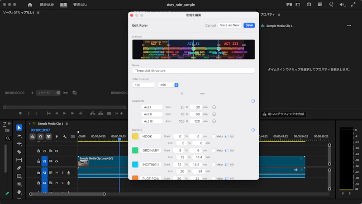This screenshot has width=362, height=204.
Task: Click the yellow HOOK color swatch
Action: (x=135, y=137)
